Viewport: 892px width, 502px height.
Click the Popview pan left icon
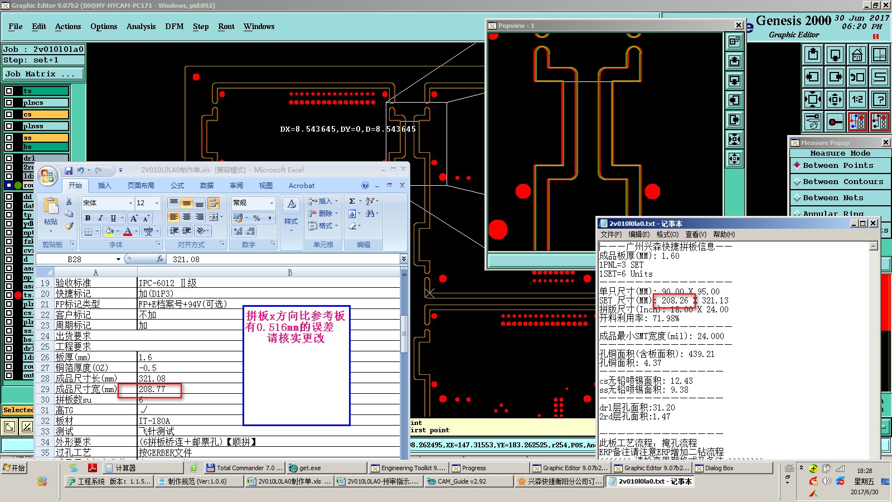point(735,100)
